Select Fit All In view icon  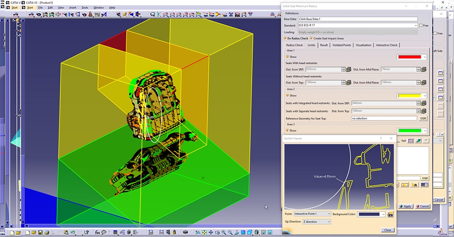[x=204, y=233]
